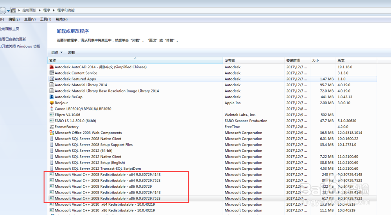Click the SQL Server 2012 Setup (English) icon
This screenshot has width=391, height=215.
click(52, 162)
